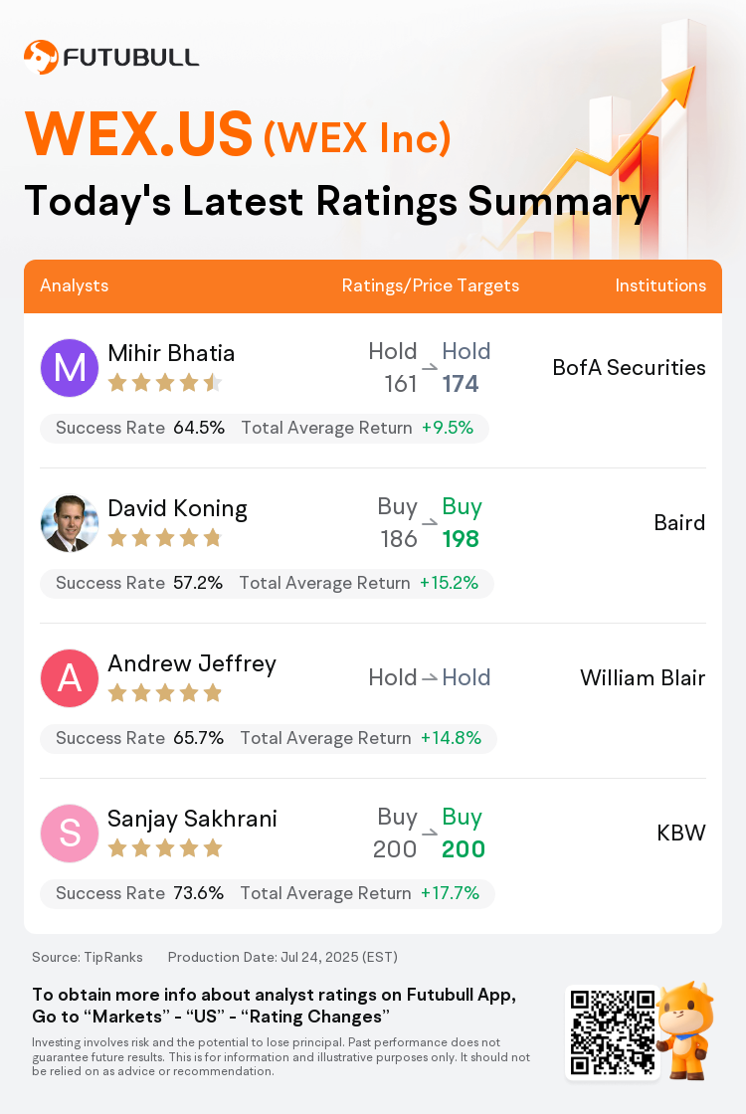The image size is (746, 1114).
Task: Select the Institutions column header
Action: 660,285
